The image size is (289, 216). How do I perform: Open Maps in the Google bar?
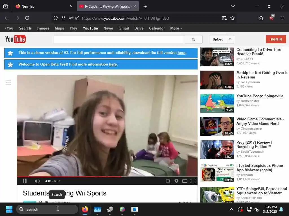[x=59, y=28]
